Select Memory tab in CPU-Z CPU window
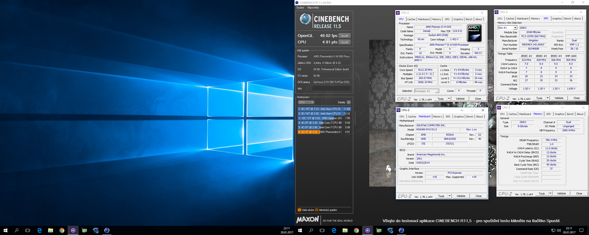 click(x=437, y=19)
